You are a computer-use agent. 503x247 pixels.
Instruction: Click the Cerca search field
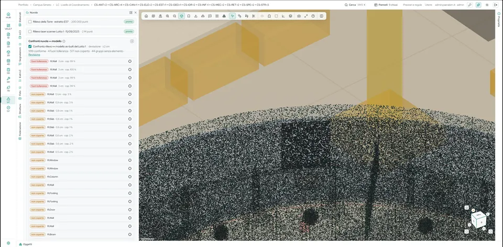(x=355, y=5)
